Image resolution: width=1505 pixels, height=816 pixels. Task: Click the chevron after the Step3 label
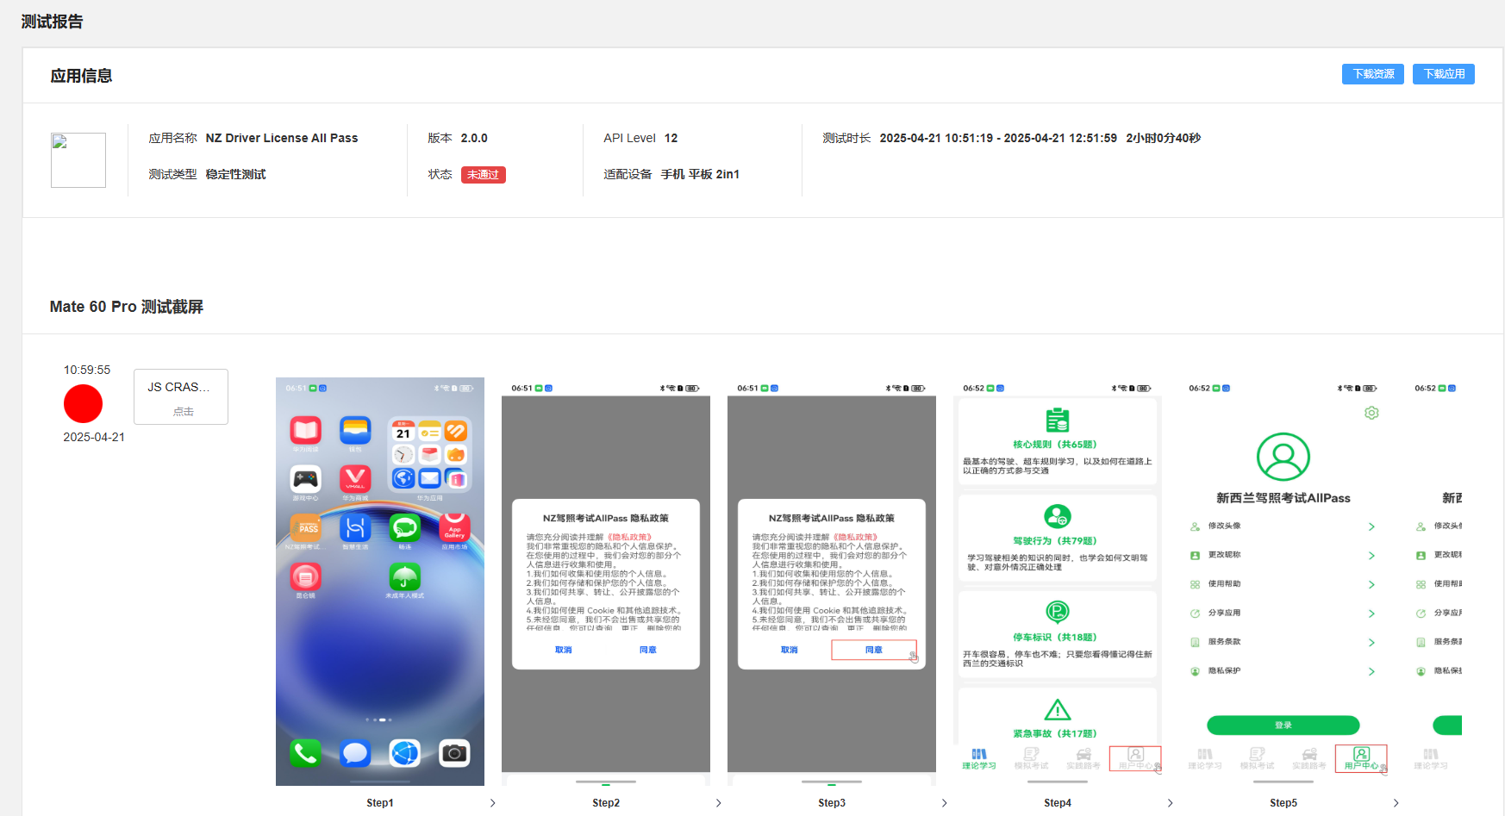[945, 803]
